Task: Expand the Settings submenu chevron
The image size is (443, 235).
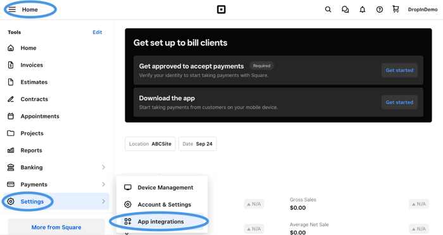Action: pos(103,202)
